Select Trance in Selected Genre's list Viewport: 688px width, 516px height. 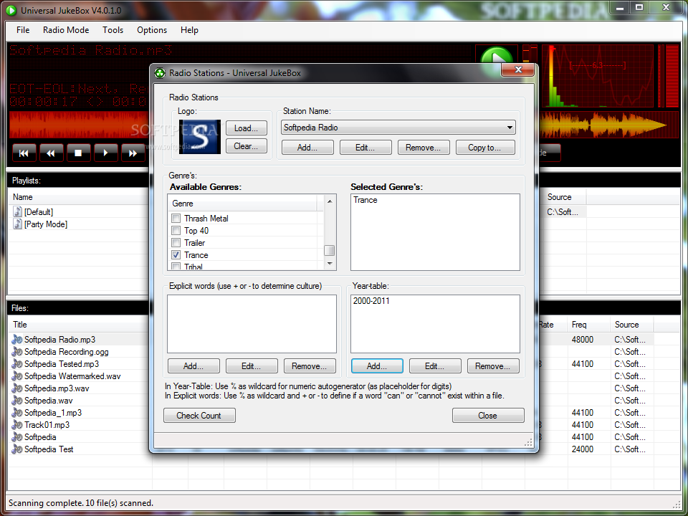(x=365, y=200)
